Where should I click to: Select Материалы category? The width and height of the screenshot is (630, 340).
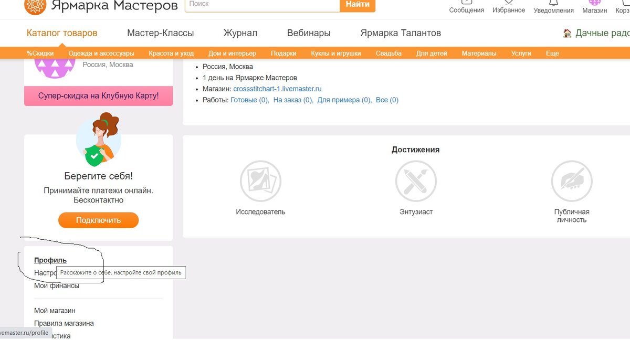click(479, 54)
